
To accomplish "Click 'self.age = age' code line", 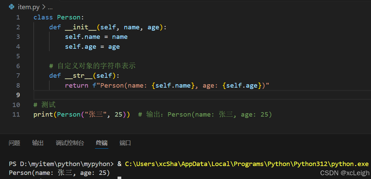I will [92, 47].
